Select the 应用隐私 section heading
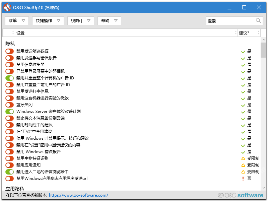Image resolution: width=268 pixels, height=201 pixels. coord(15,189)
